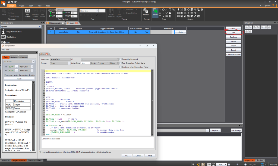Image resolution: width=278 pixels, height=166 pixels.
Task: Click the save icon in title bar
Action: (x=9, y=2)
